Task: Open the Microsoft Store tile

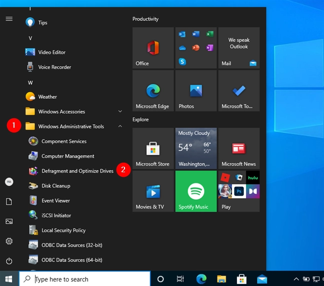Action: 153,148
